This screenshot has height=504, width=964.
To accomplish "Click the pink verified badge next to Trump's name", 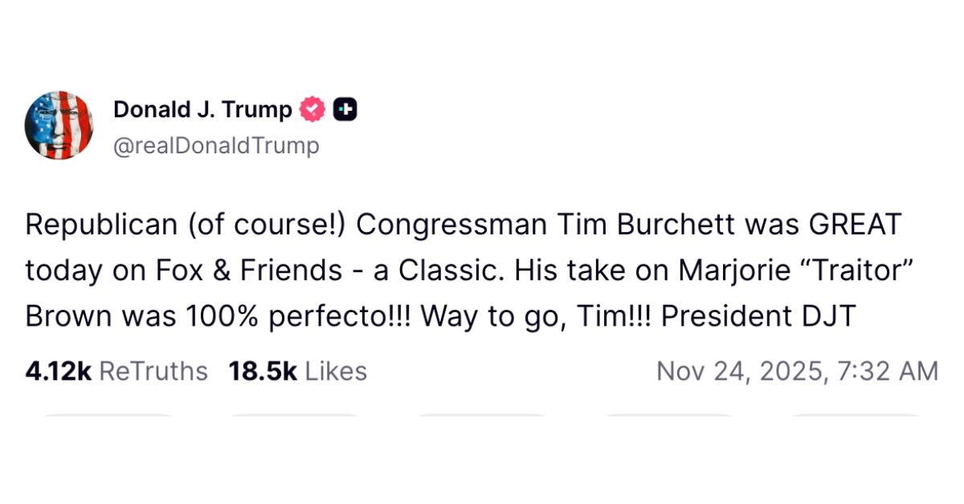I will pyautogui.click(x=312, y=108).
